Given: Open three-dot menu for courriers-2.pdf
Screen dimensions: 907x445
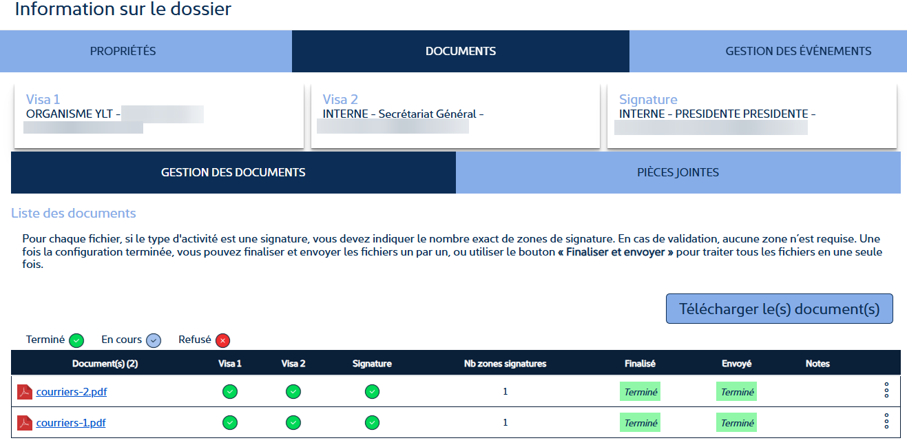Looking at the screenshot, I should pyautogui.click(x=886, y=391).
